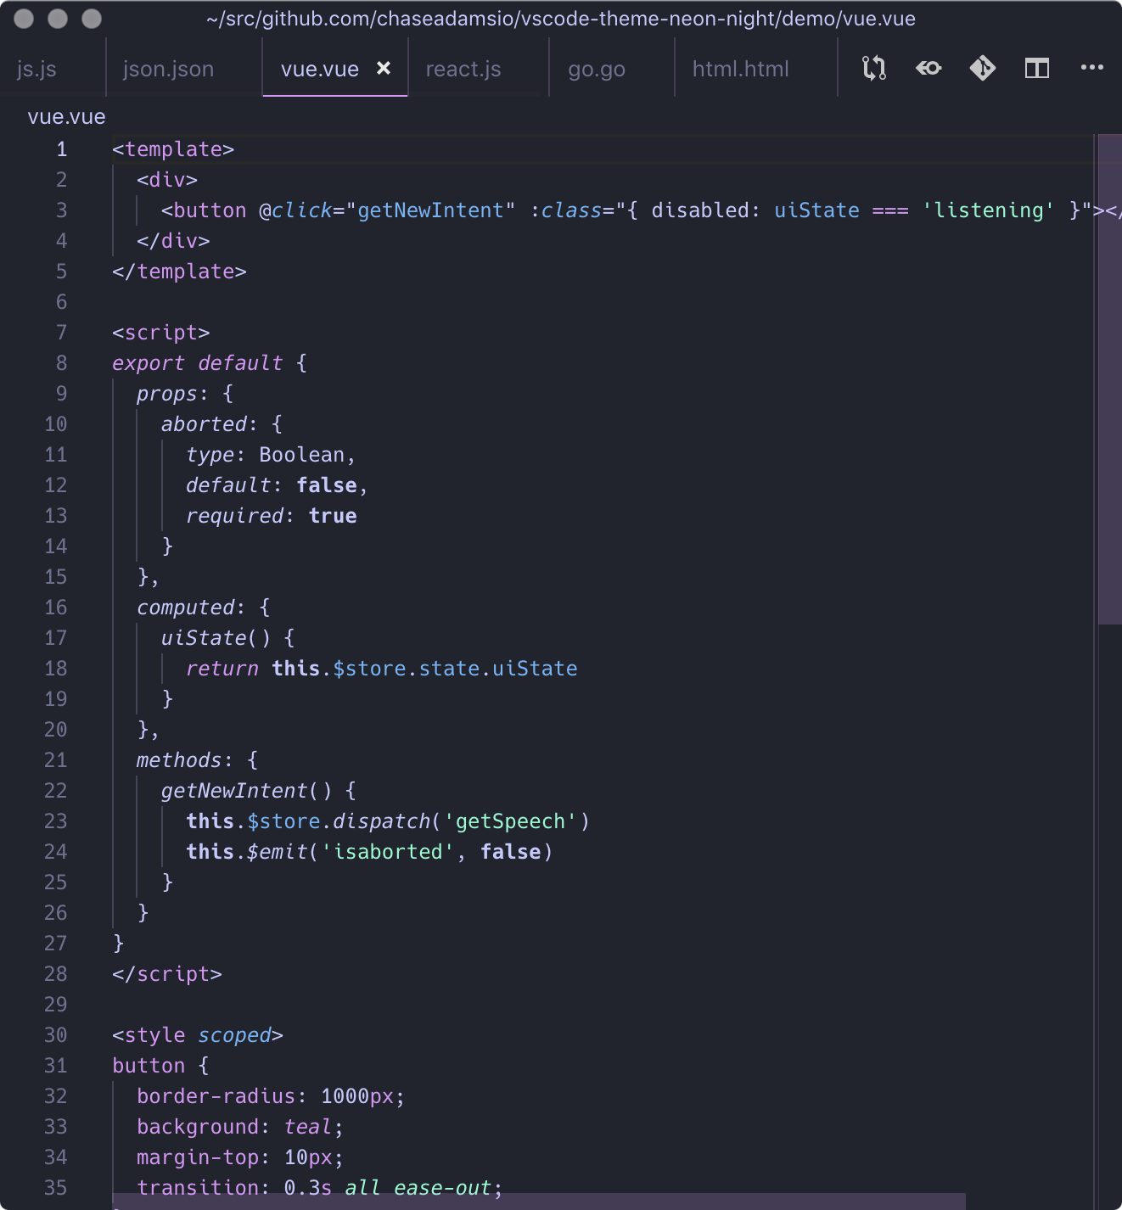Viewport: 1122px width, 1210px height.
Task: Click "export default" on line 8
Action: coord(198,363)
